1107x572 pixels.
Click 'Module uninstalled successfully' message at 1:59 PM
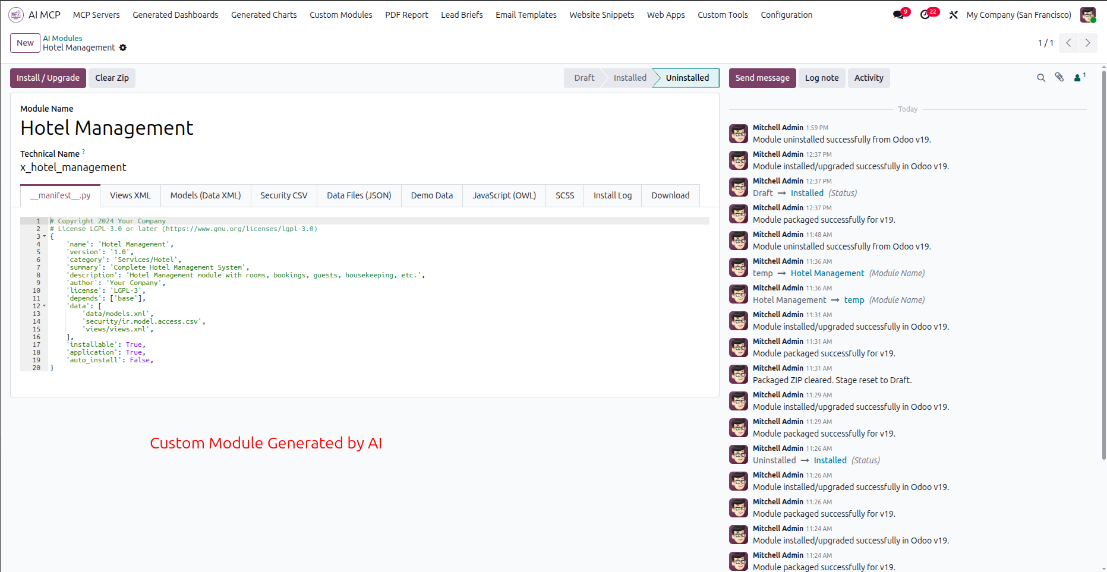tap(841, 140)
